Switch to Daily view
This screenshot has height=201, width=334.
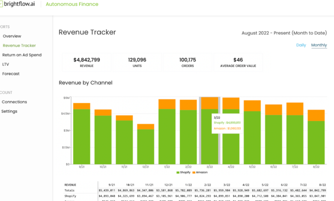(x=301, y=45)
